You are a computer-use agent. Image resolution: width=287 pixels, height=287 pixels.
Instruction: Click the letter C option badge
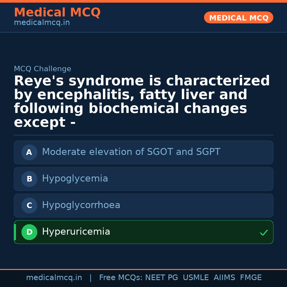tap(29, 206)
